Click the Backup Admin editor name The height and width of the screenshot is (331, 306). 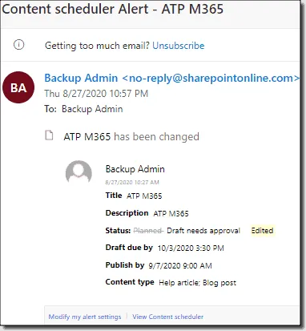135,169
